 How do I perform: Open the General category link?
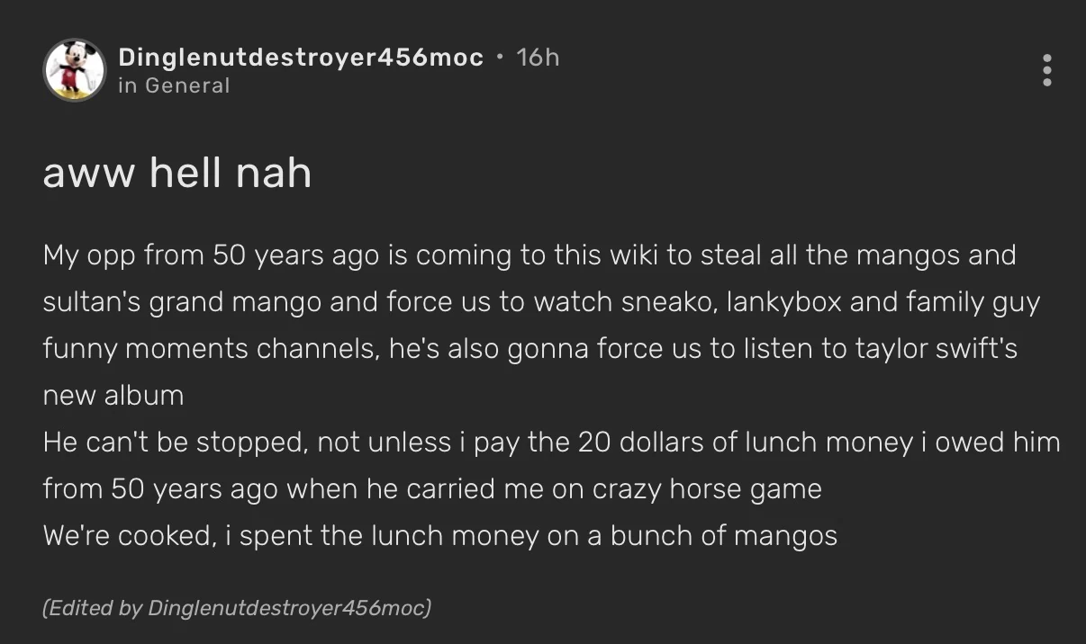(x=187, y=85)
